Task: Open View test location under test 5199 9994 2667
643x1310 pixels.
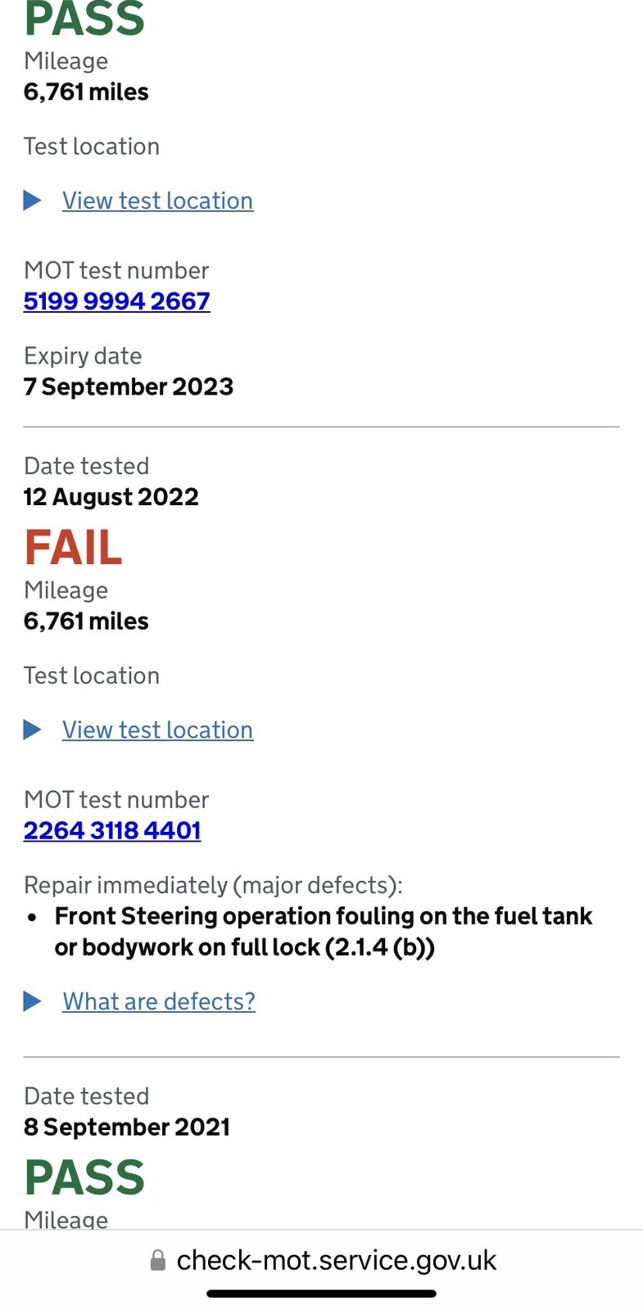Action: [157, 201]
